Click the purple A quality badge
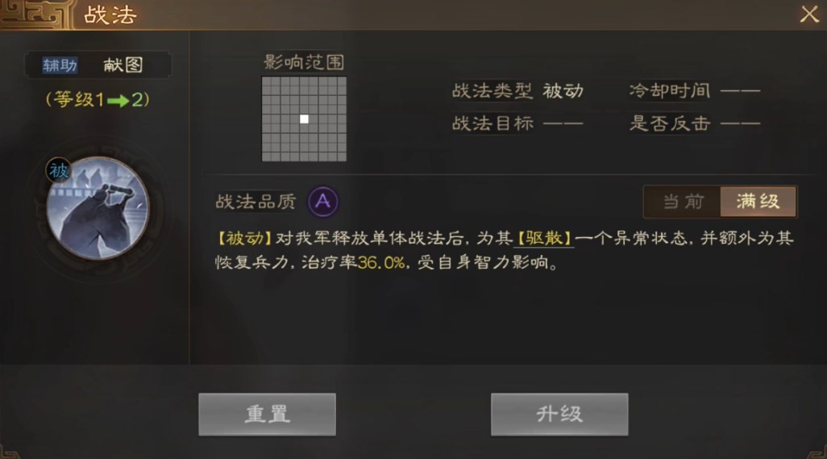The height and width of the screenshot is (459, 827). click(322, 202)
